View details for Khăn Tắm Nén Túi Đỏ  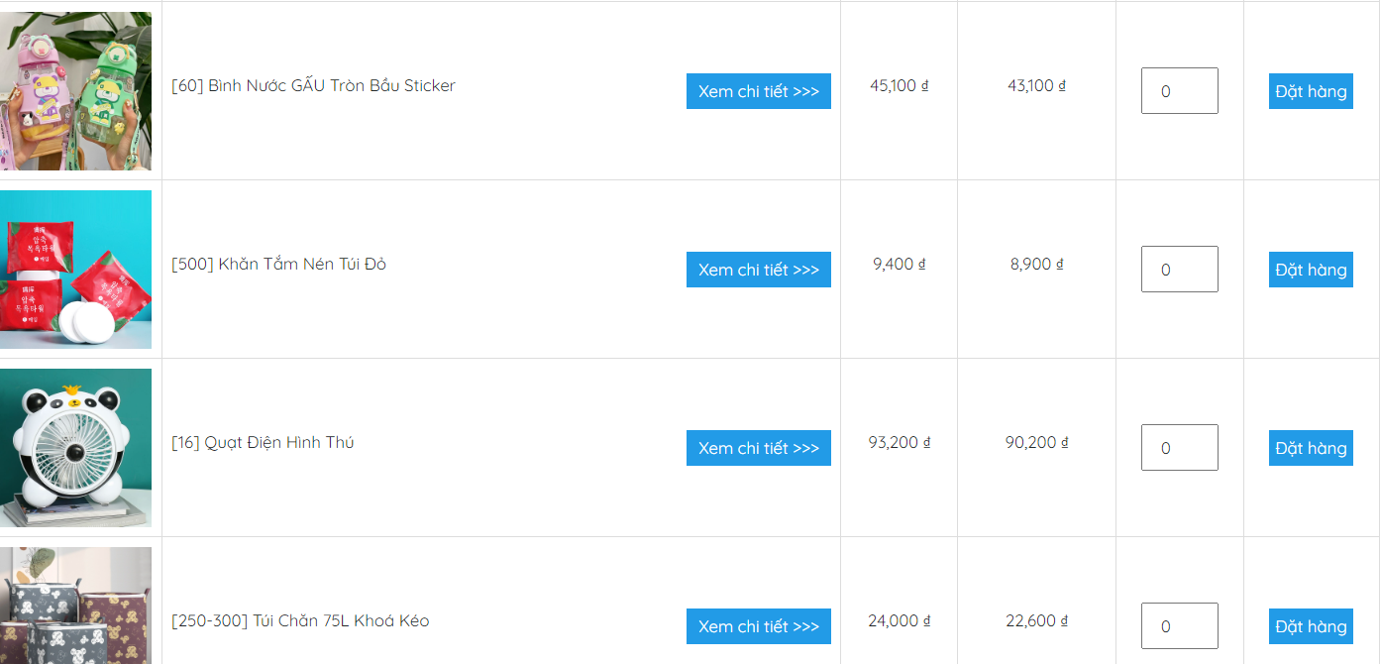point(759,270)
